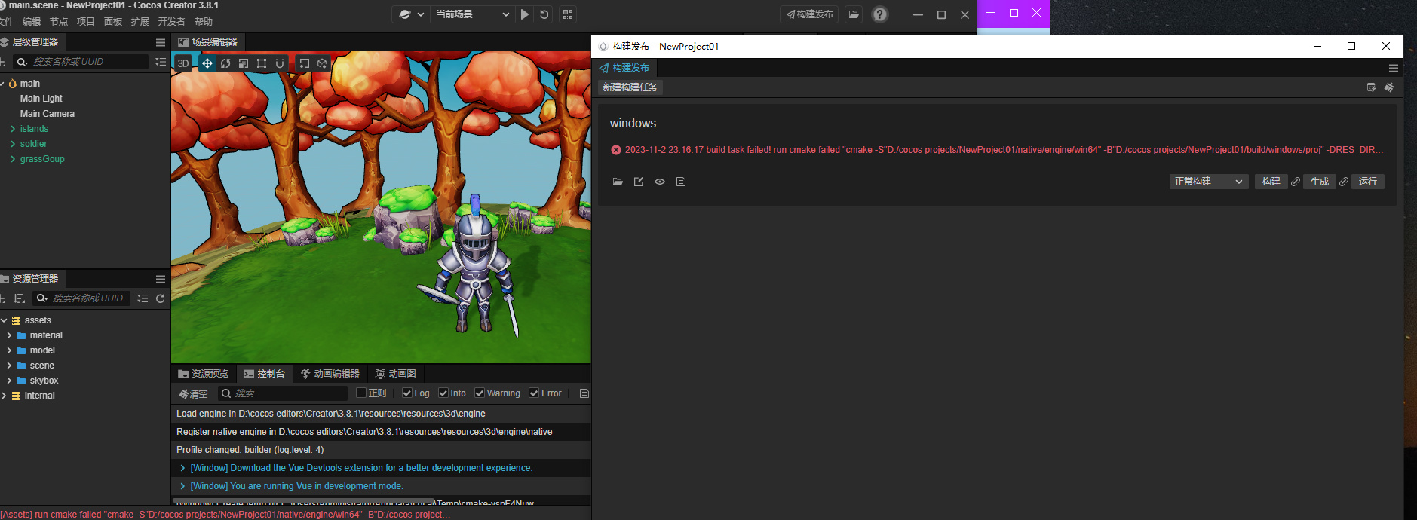1417x520 pixels.
Task: Play the preview with the play button
Action: [525, 14]
